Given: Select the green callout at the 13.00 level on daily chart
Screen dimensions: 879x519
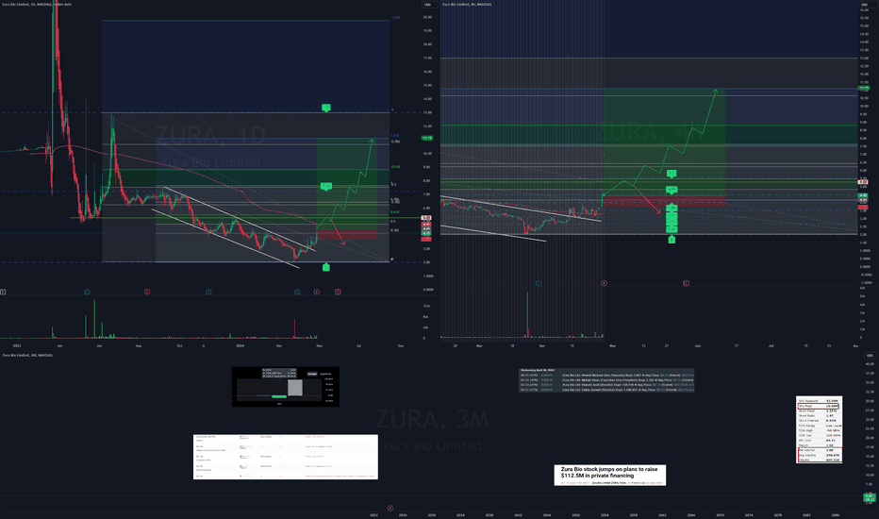Looking at the screenshot, I should coord(325,108).
